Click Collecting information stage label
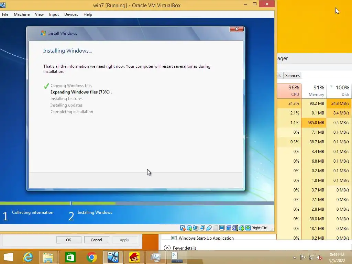Viewport: 352px width, 264px height. pos(33,212)
